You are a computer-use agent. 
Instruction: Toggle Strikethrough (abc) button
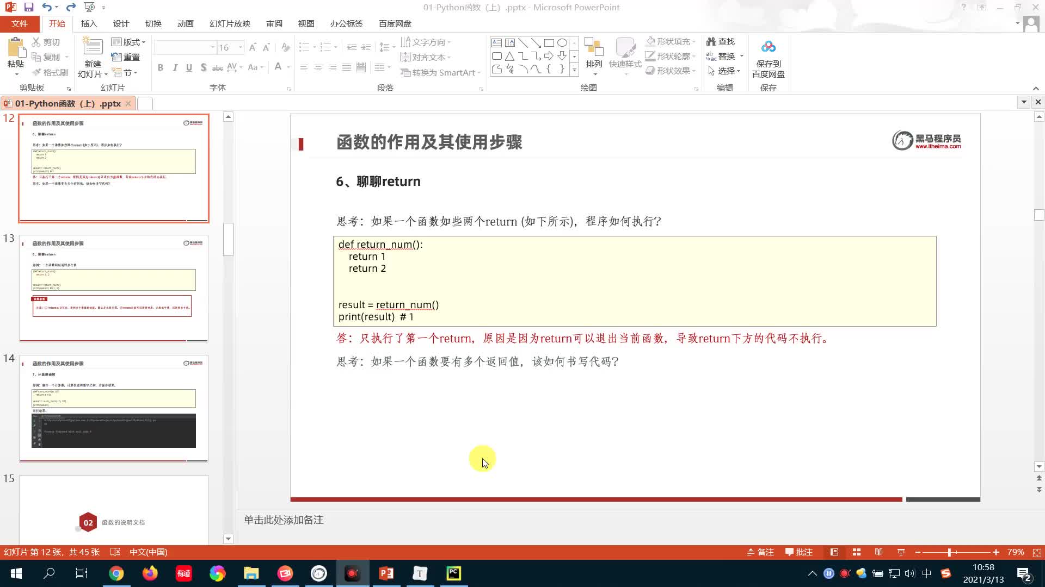(x=217, y=67)
